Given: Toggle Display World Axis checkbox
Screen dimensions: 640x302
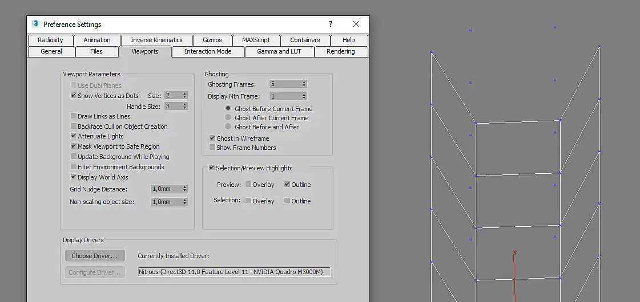Looking at the screenshot, I should pos(74,177).
